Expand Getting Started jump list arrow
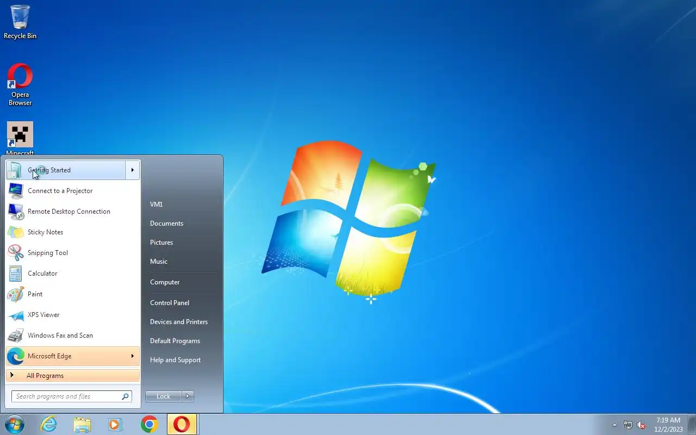 132,170
